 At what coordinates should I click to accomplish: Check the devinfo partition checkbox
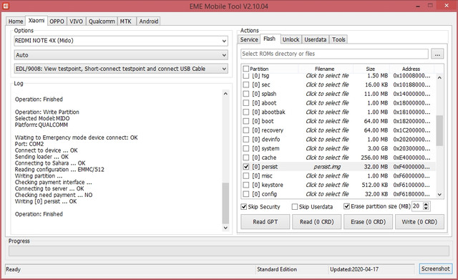coord(246,140)
